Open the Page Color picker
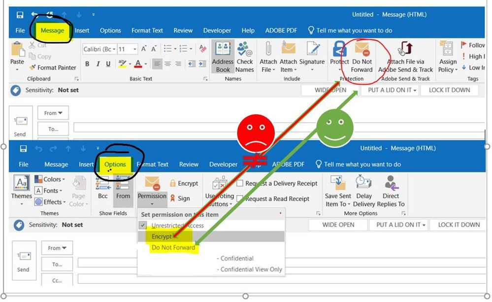492x302 pixels. click(x=78, y=191)
